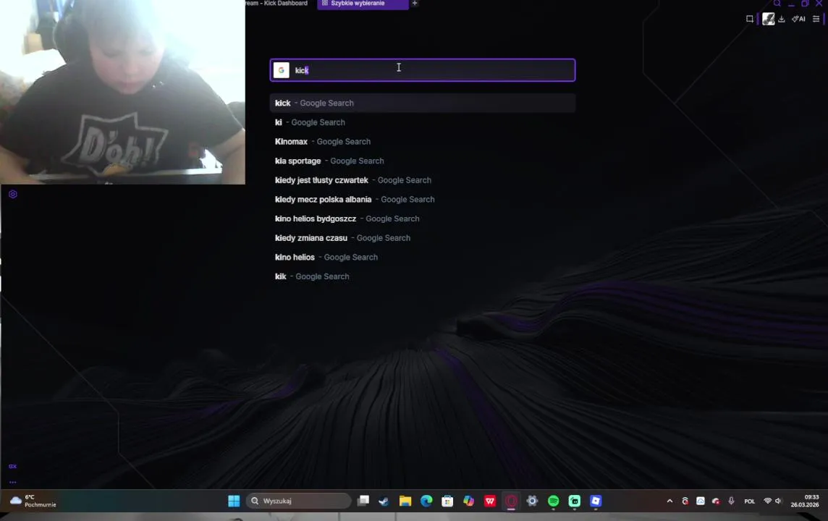Open Settings gear on the taskbar

pyautogui.click(x=532, y=501)
